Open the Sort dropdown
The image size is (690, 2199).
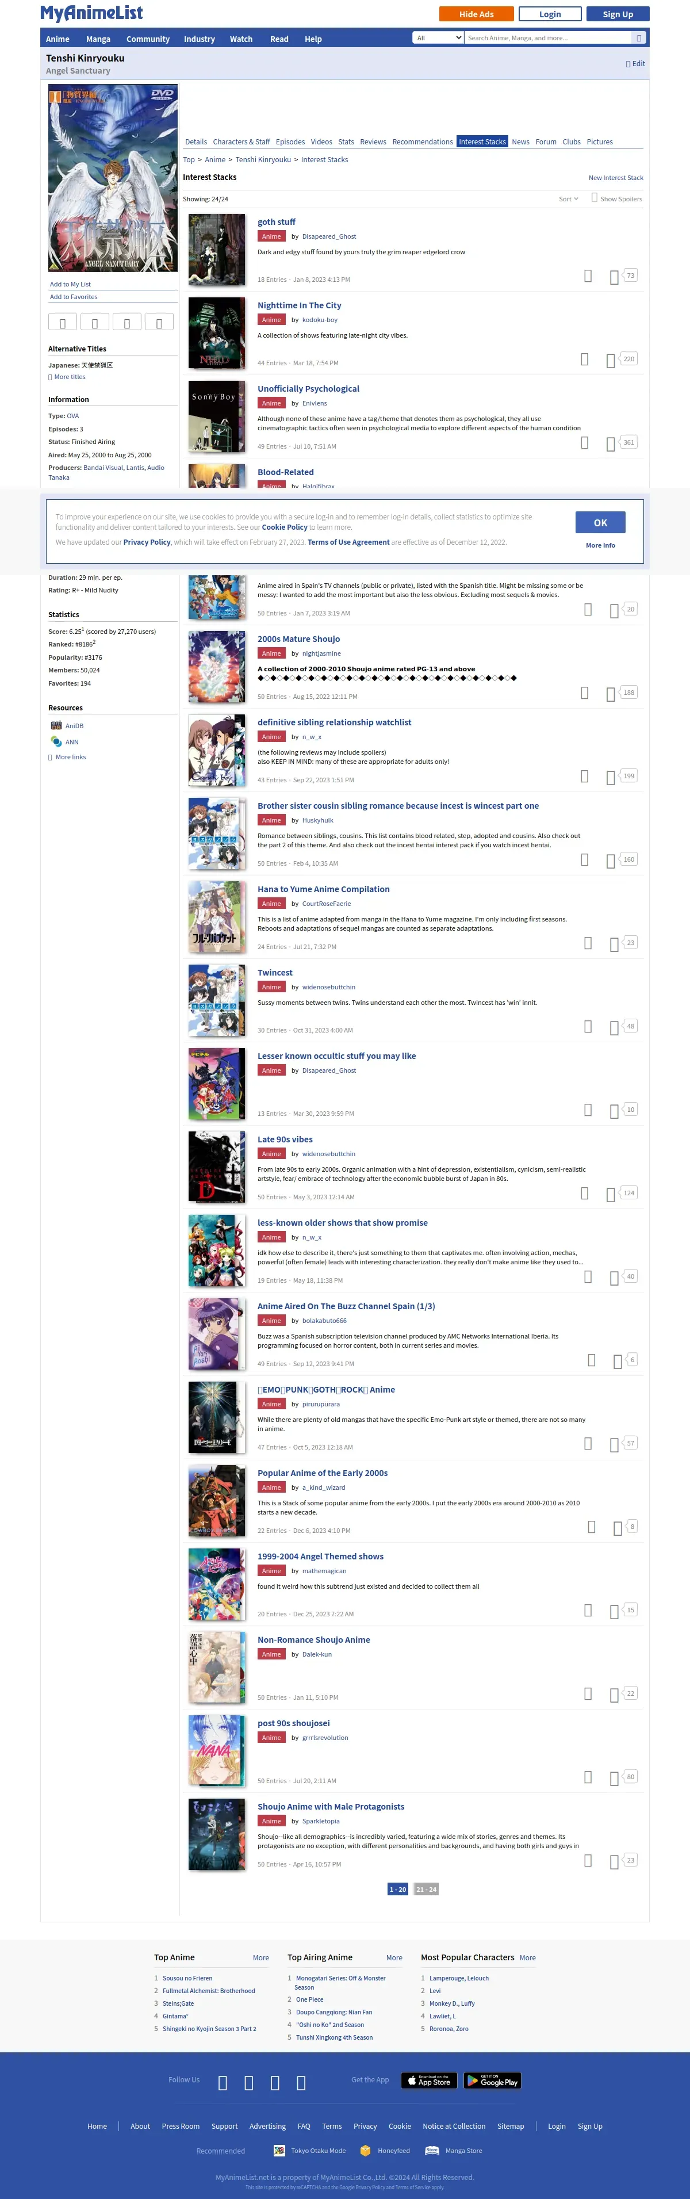click(568, 199)
